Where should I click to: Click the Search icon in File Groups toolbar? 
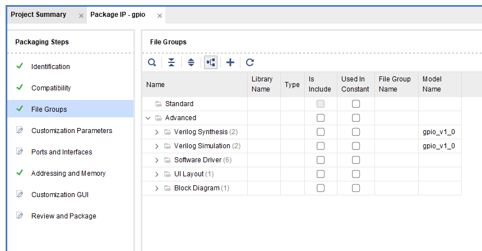pos(152,62)
